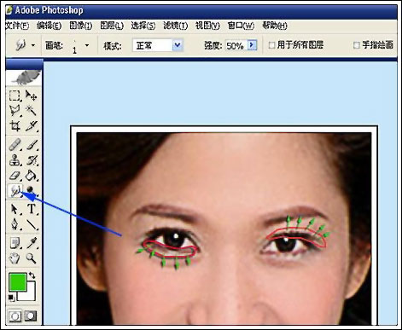Expand the 画笔 brush preset picker
Viewport: 402px width, 330px height.
click(87, 45)
